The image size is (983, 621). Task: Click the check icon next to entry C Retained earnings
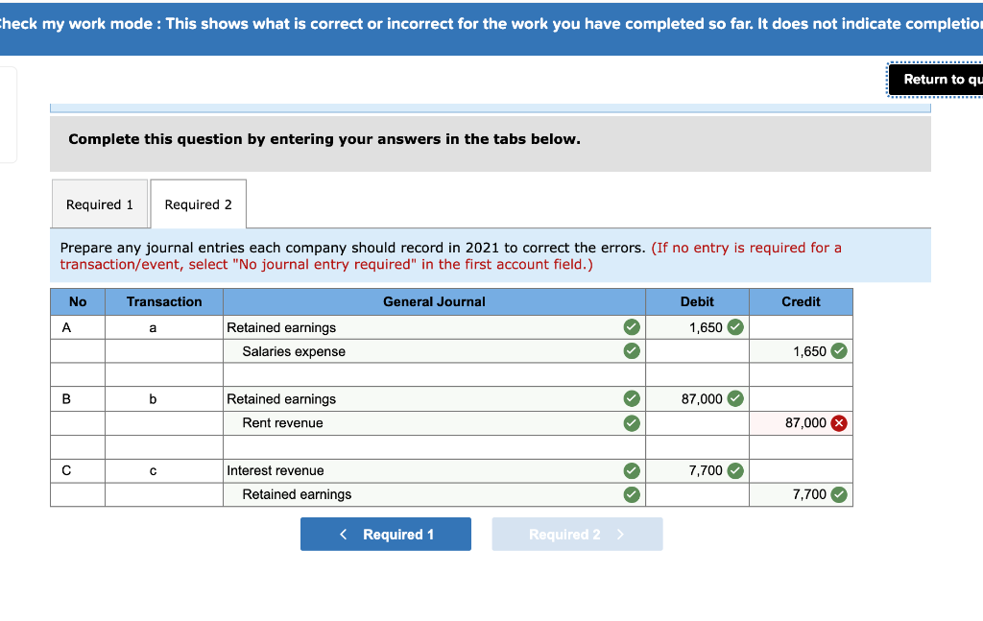pos(632,494)
